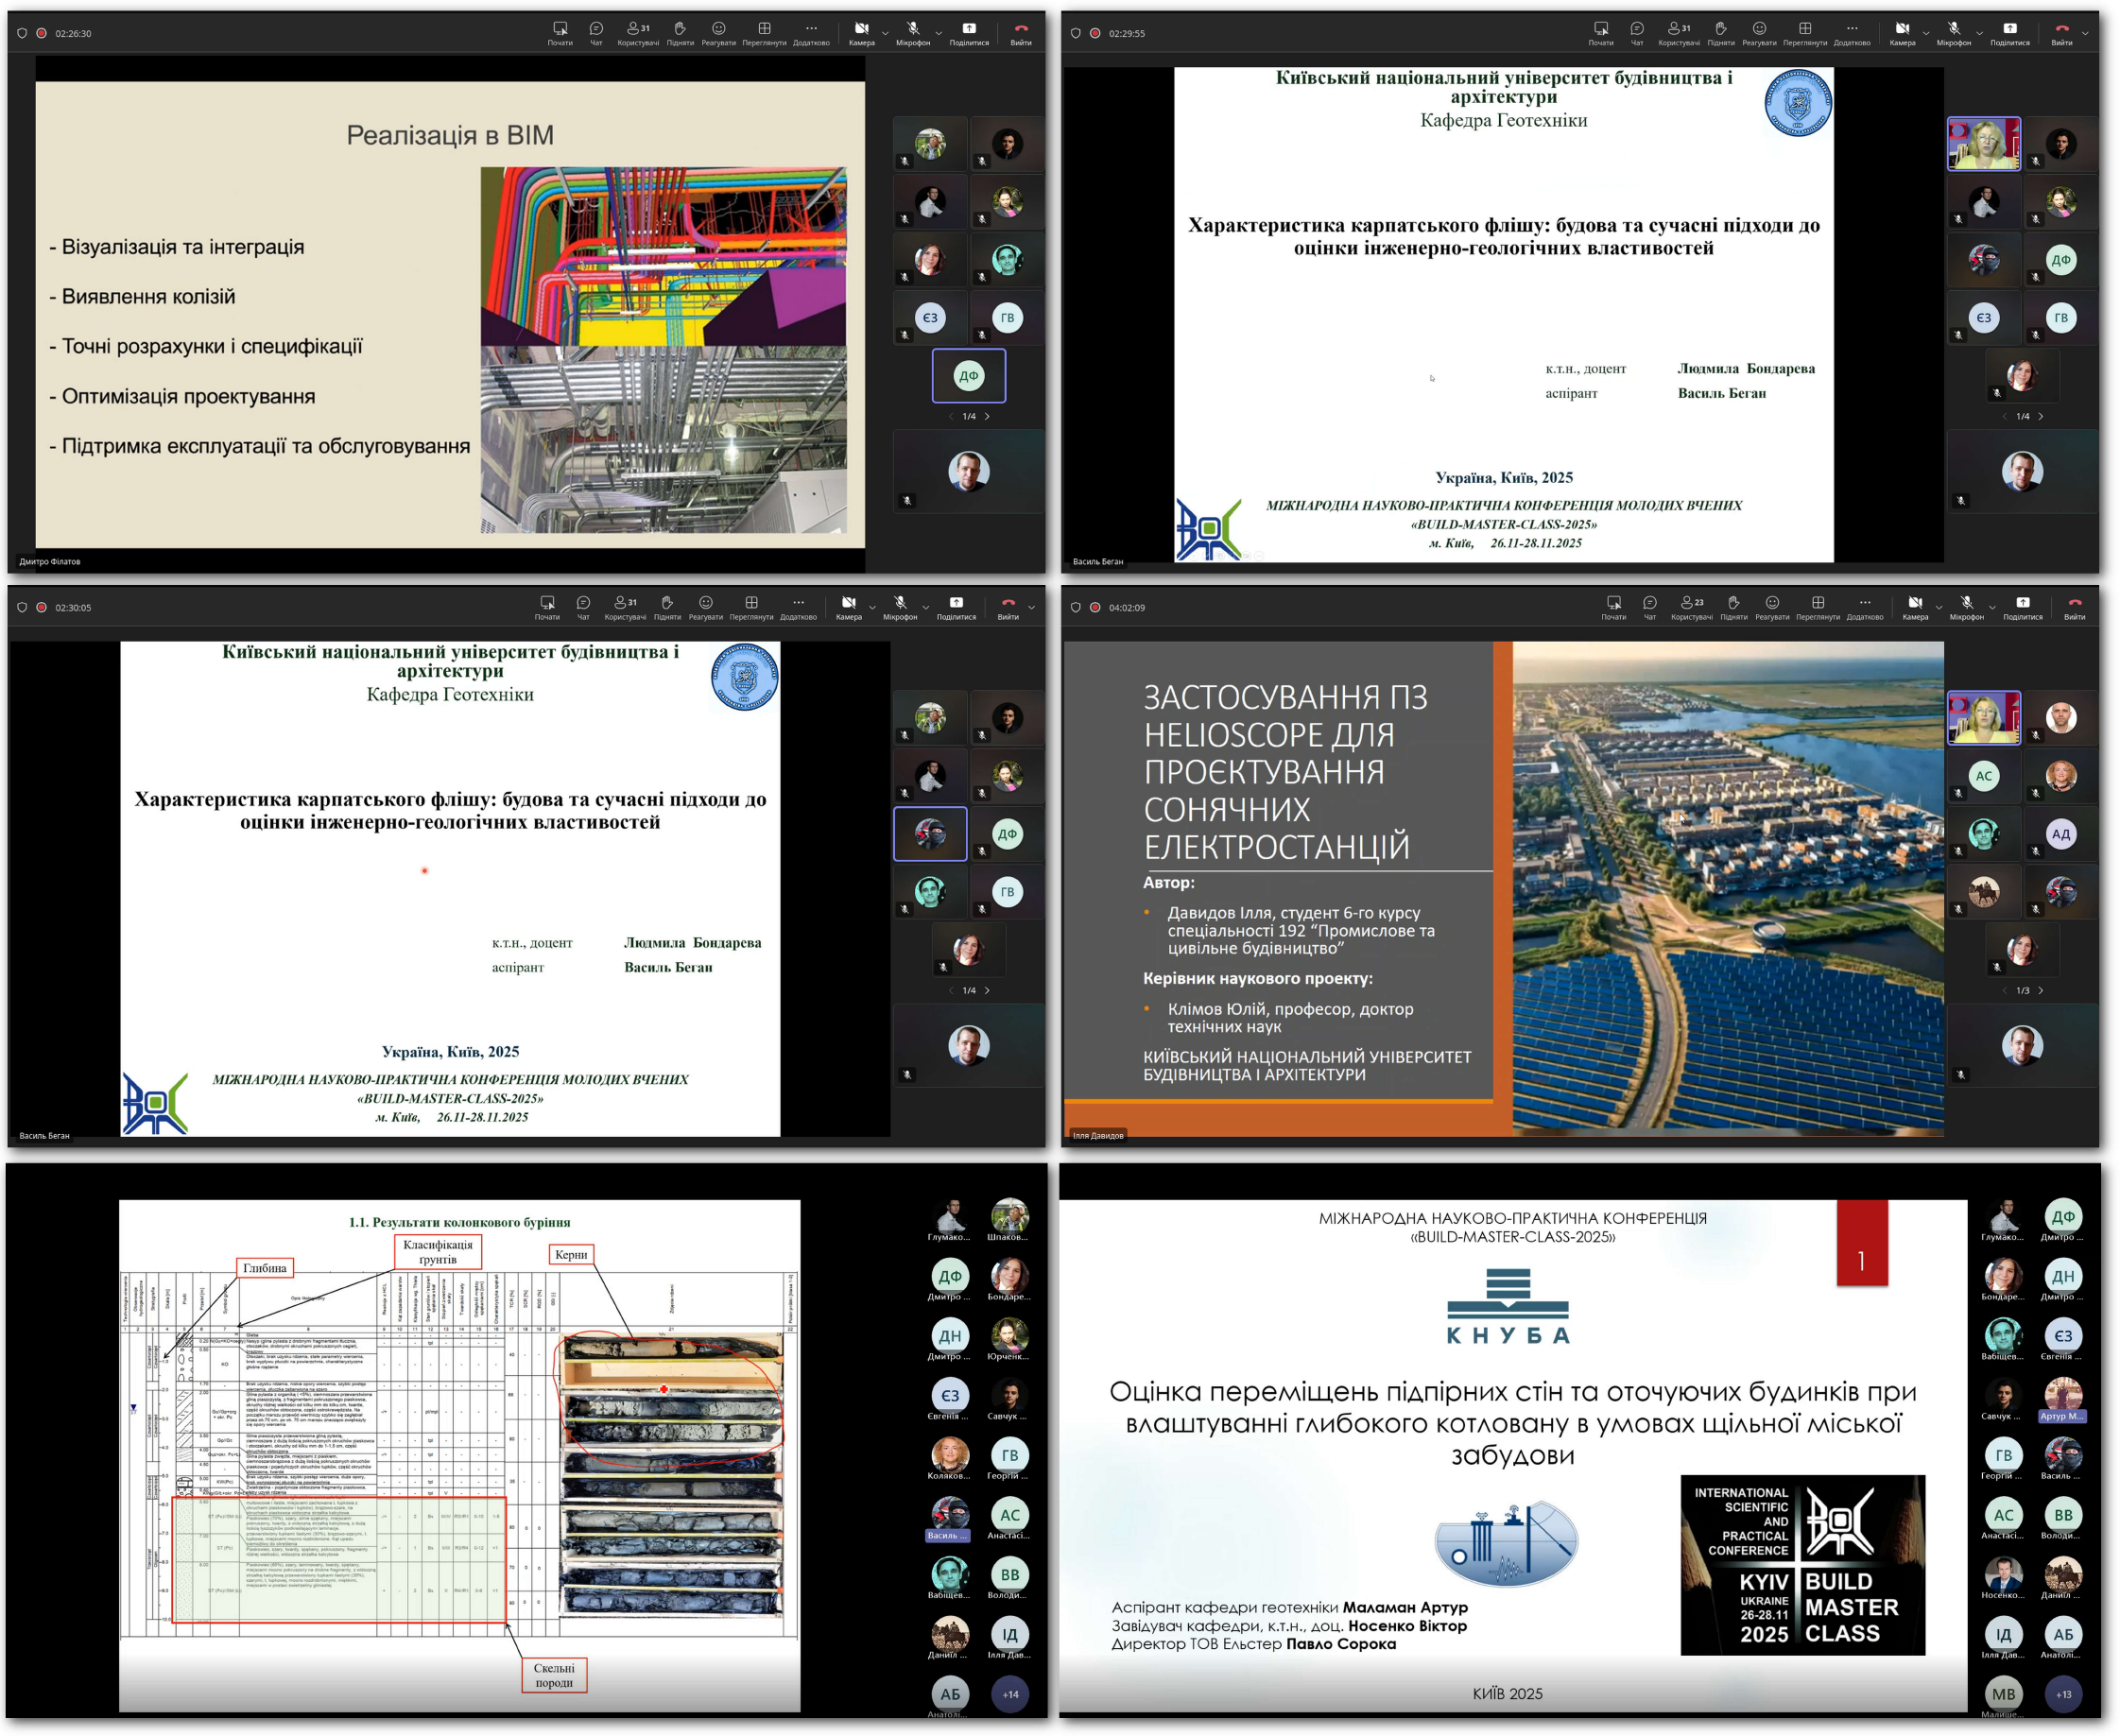Click the shield icon beside 02:30:05 timer
This screenshot has width=2120, height=1736.
tap(22, 607)
